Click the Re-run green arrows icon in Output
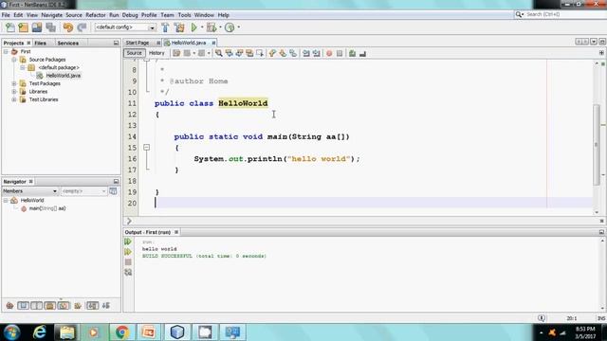This screenshot has height=341, width=607. 128,242
